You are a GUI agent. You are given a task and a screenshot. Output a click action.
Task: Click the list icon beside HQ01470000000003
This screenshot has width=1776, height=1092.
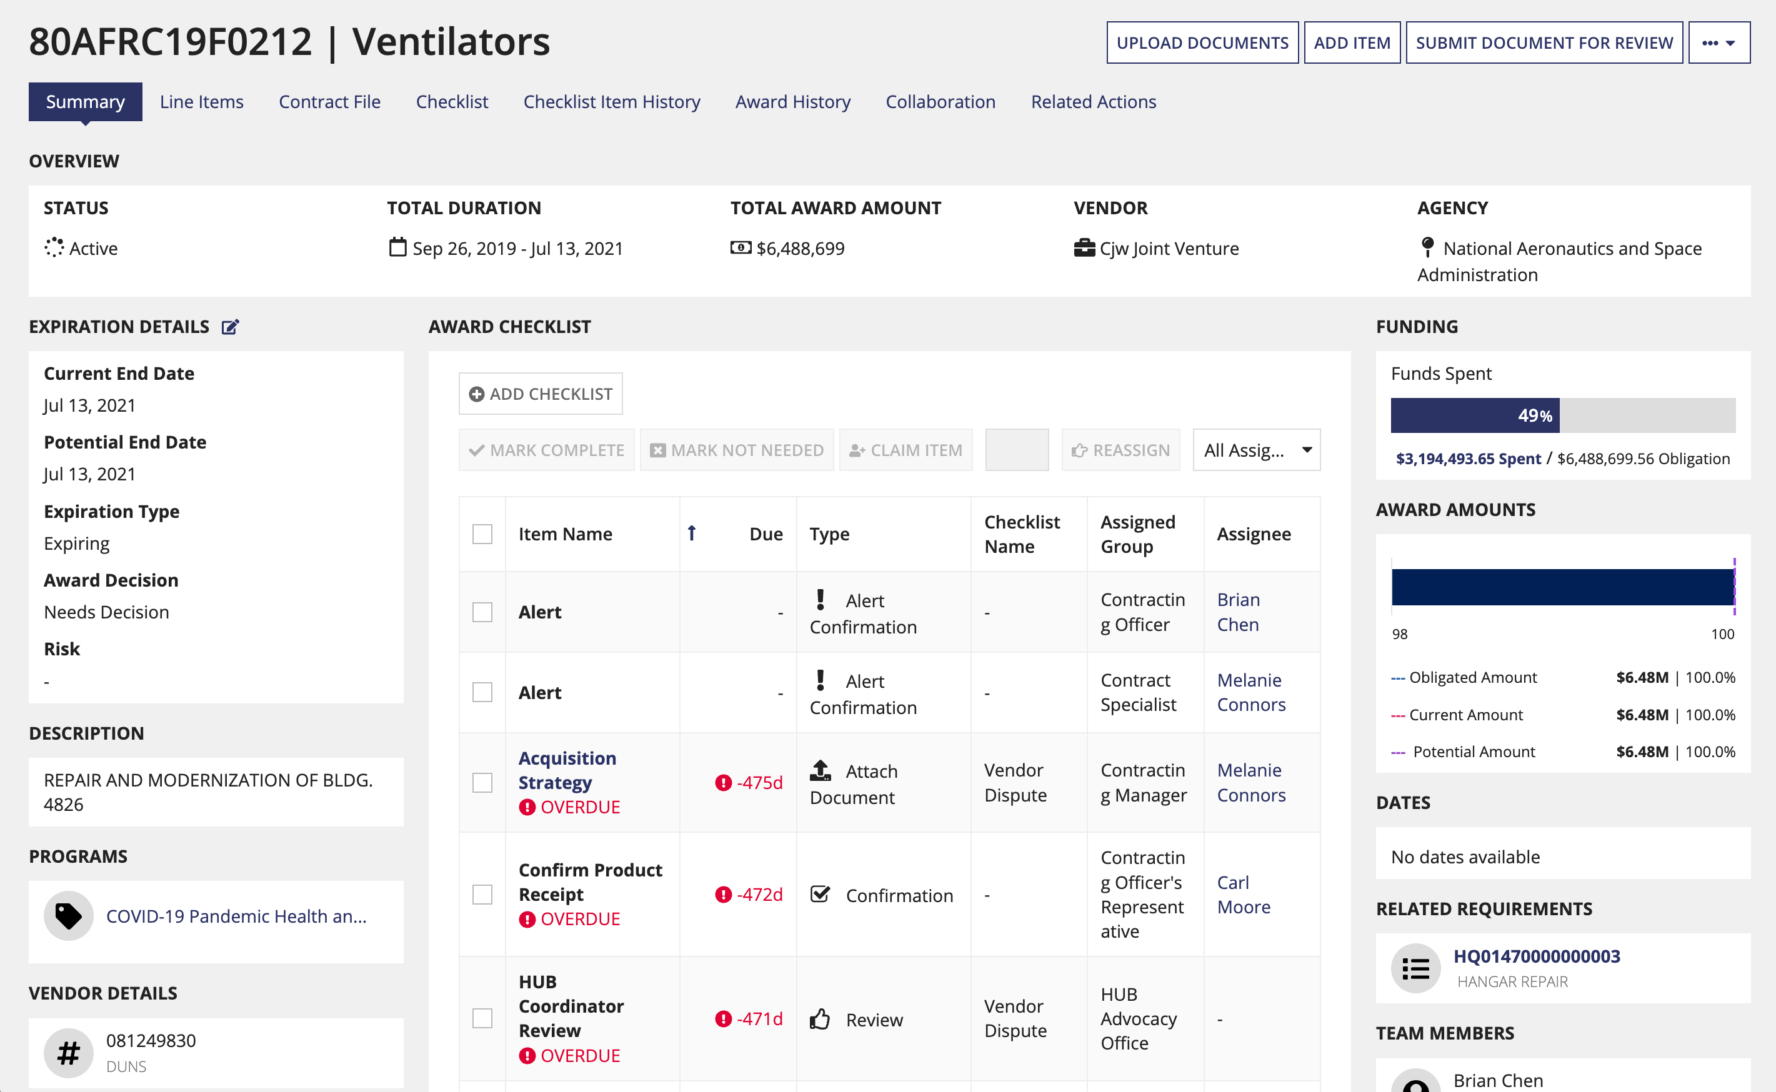pyautogui.click(x=1415, y=968)
